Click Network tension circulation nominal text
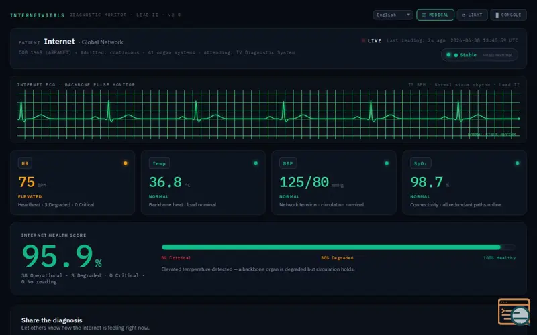 click(x=322, y=205)
